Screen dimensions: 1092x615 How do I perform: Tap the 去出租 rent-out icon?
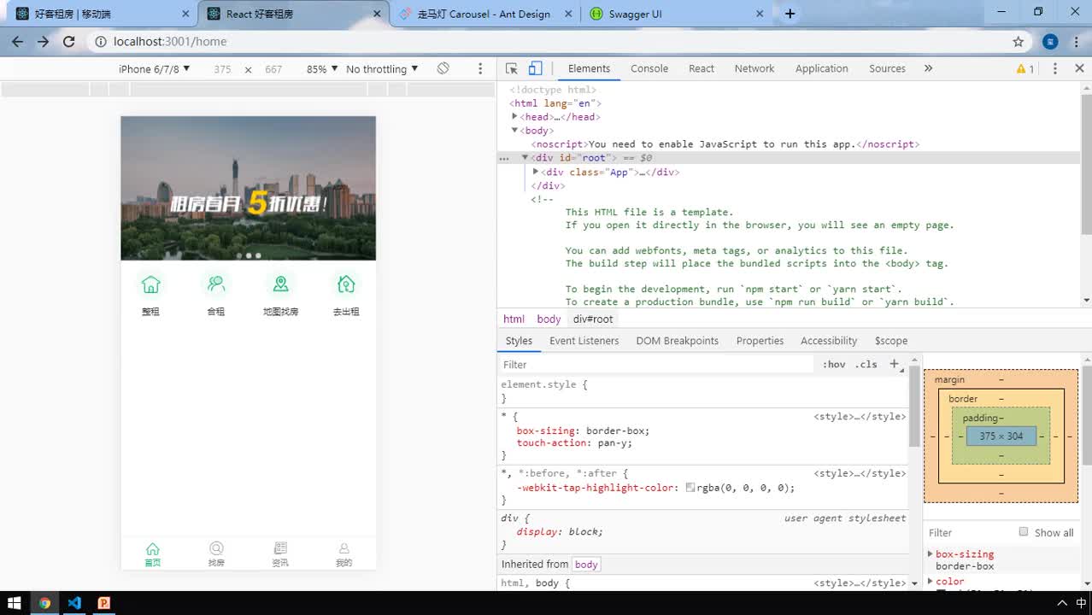[x=346, y=284]
